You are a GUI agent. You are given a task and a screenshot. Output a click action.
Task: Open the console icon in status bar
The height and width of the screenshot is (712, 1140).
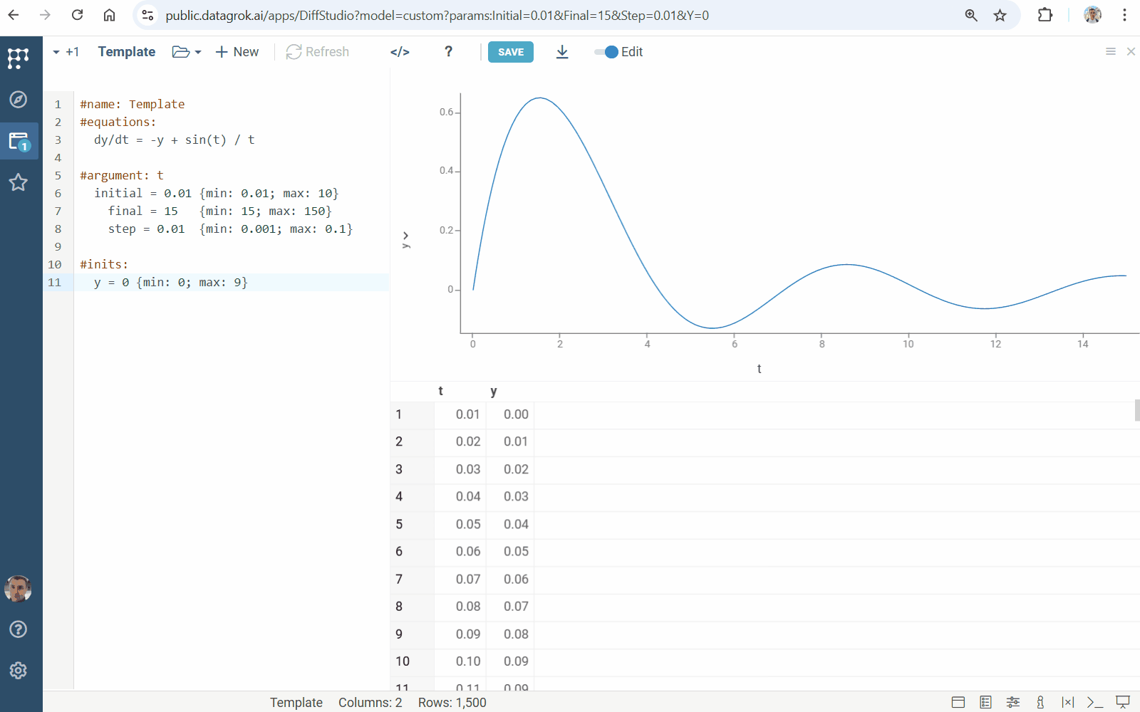click(1095, 702)
